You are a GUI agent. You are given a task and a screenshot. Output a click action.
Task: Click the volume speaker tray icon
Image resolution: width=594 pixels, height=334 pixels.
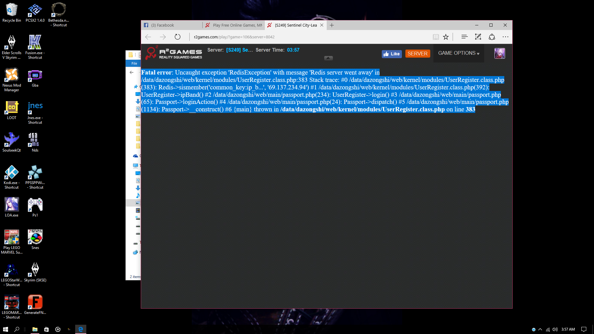coord(555,329)
